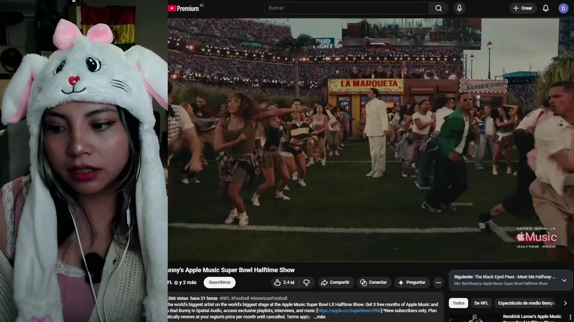
Task: Open the Crear button
Action: pyautogui.click(x=523, y=8)
